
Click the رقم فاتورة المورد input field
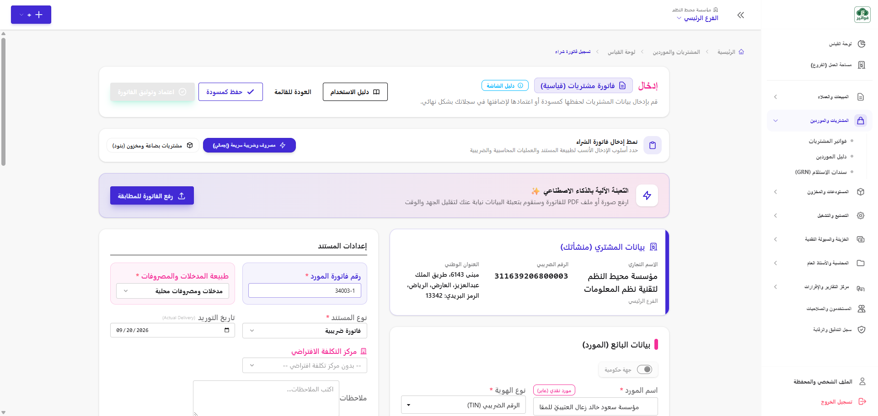305,291
